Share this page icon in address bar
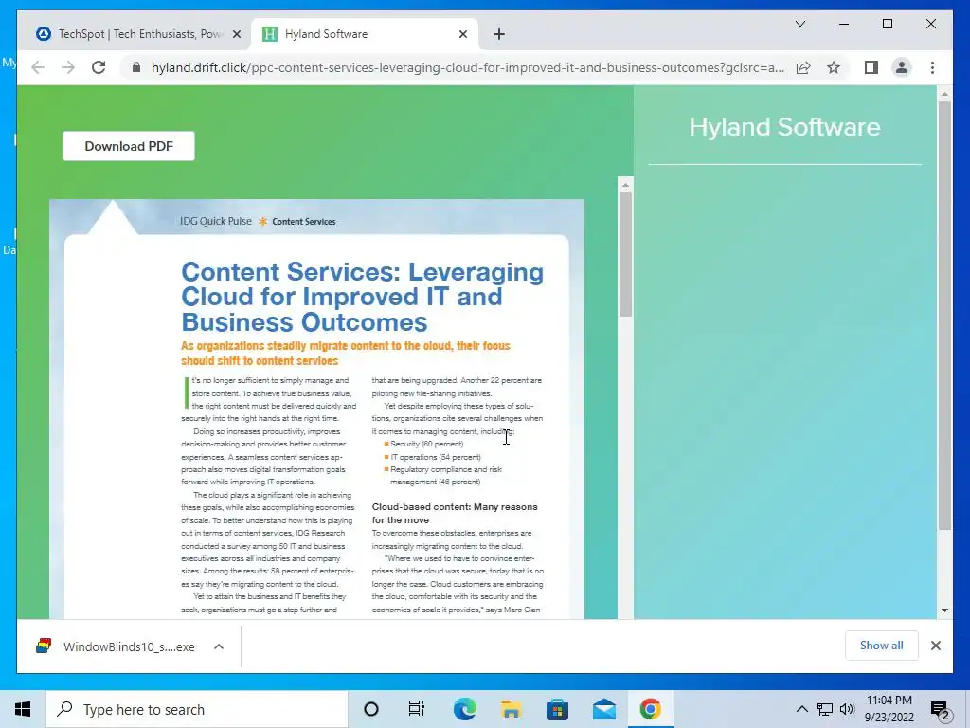 coord(803,67)
